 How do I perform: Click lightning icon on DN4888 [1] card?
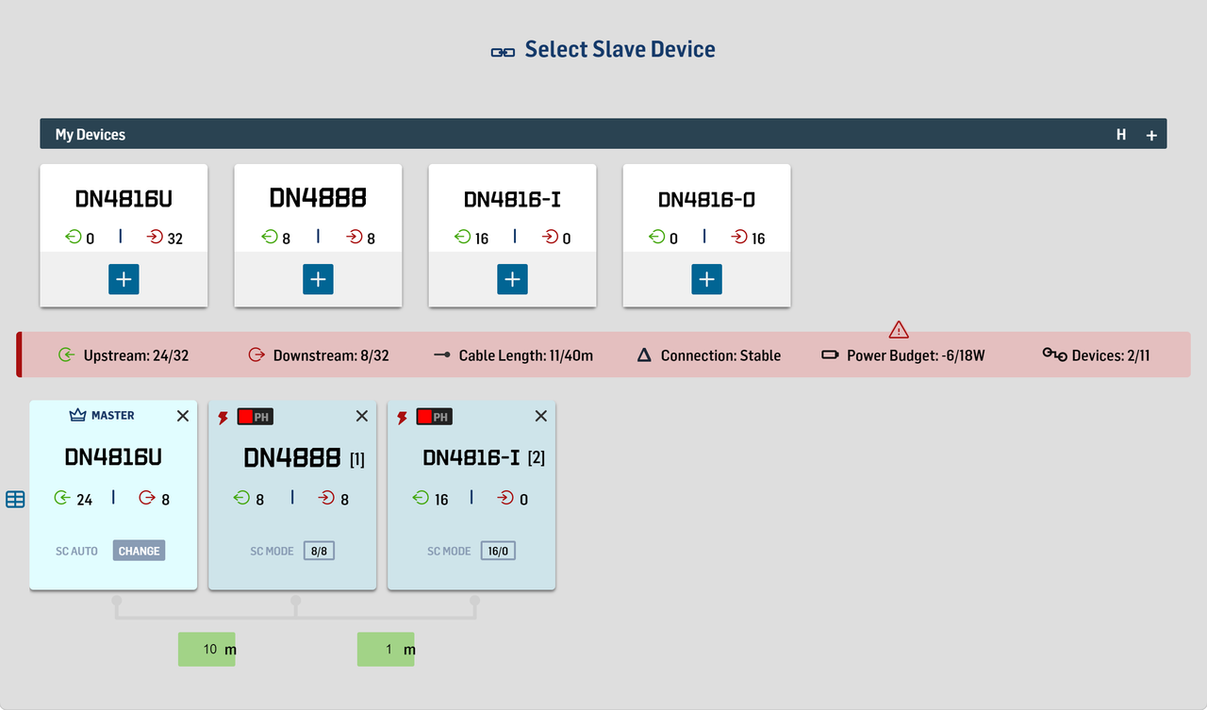[223, 418]
